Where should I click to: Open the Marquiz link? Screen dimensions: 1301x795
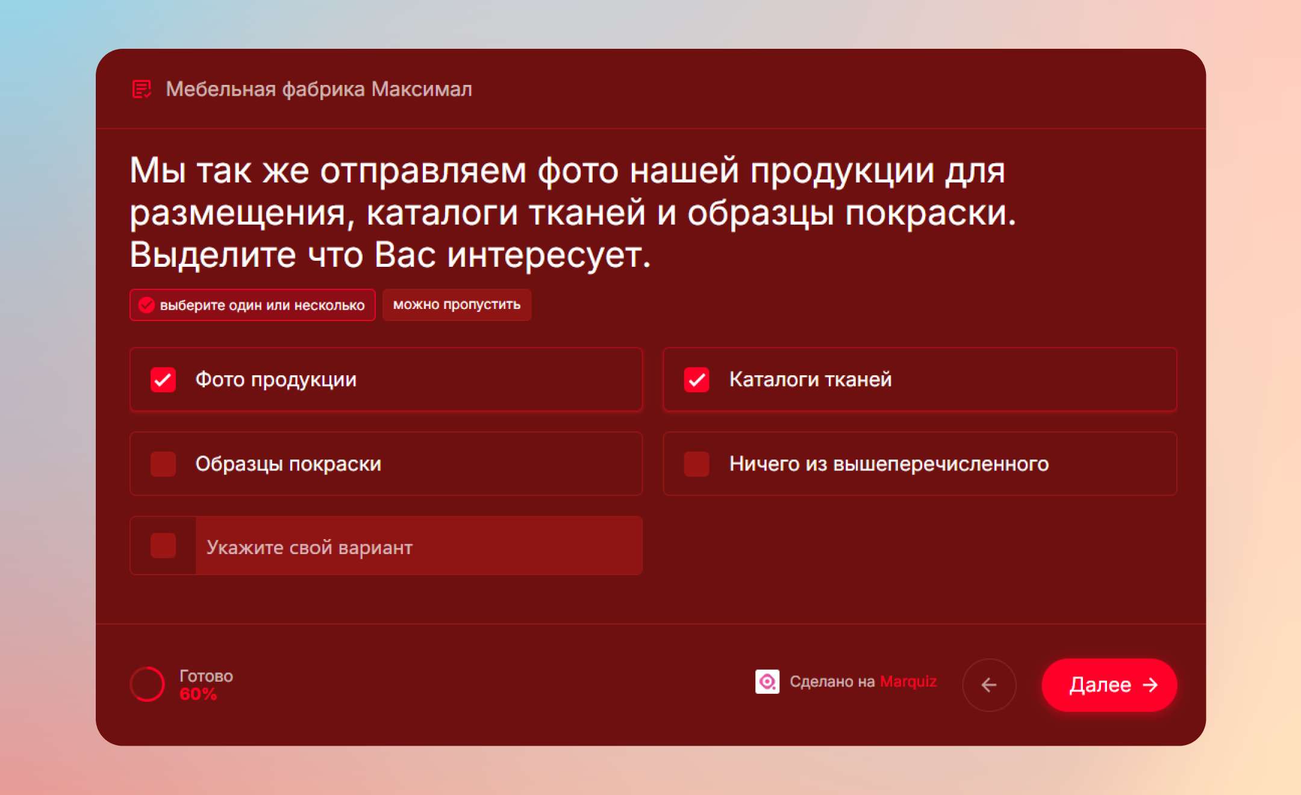908,682
